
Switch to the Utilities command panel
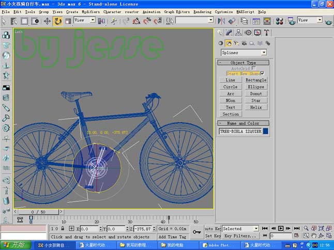pos(266,32)
